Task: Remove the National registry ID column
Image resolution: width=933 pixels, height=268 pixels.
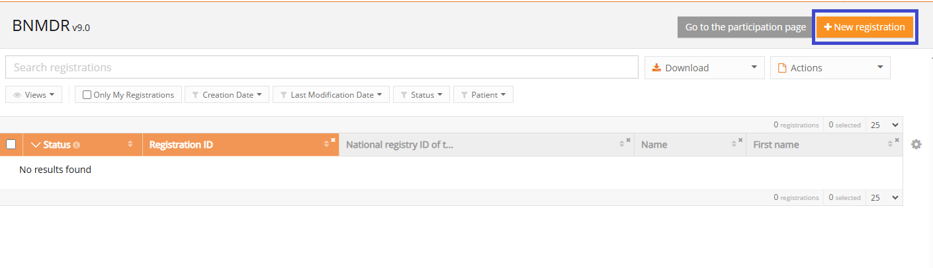Action: click(x=628, y=140)
